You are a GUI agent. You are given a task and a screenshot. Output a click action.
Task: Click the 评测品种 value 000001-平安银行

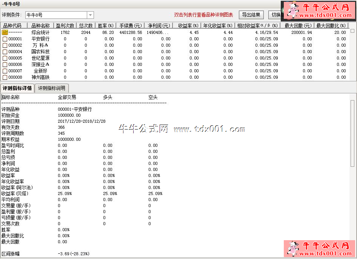[75, 109]
